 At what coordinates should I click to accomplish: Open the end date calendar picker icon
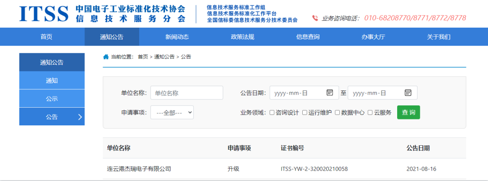(x=408, y=92)
